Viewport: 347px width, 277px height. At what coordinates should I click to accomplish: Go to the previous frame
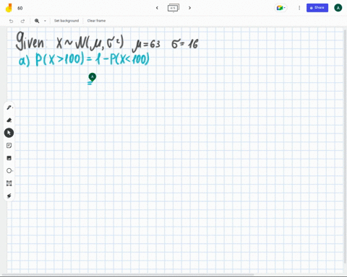pos(157,8)
